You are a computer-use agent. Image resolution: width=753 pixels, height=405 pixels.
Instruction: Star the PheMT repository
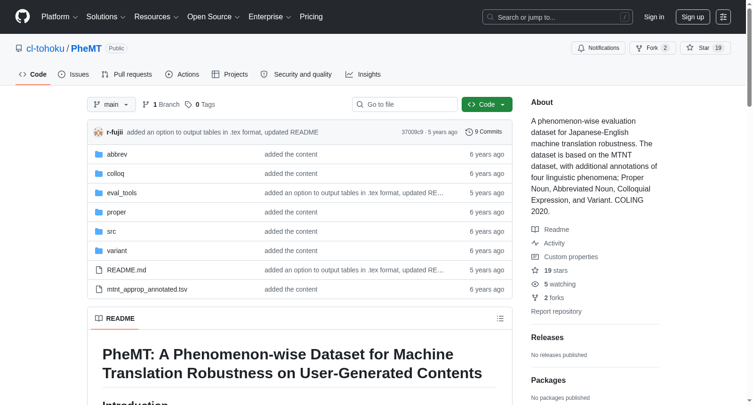[705, 48]
